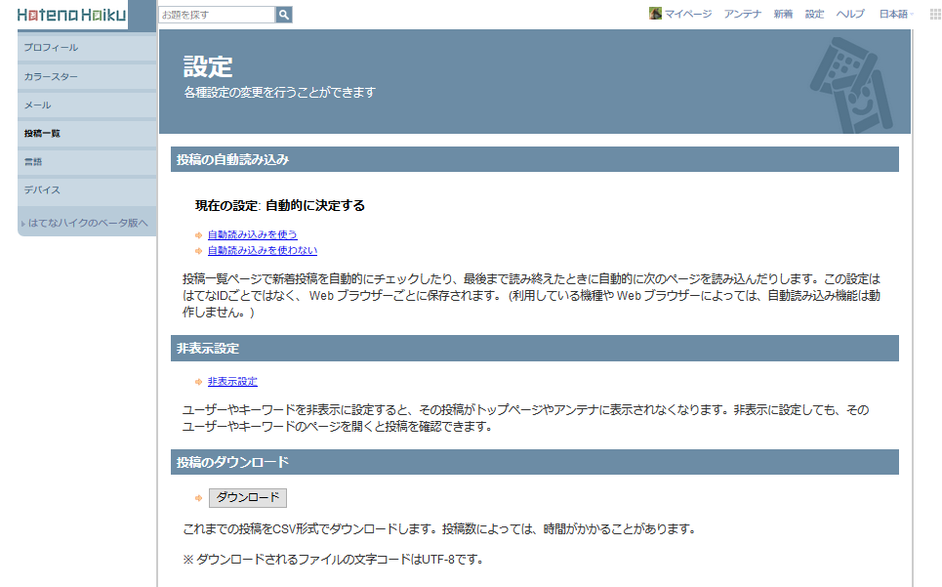The image size is (942, 587).
Task: Open the 非表示設定 link
Action: 232,382
